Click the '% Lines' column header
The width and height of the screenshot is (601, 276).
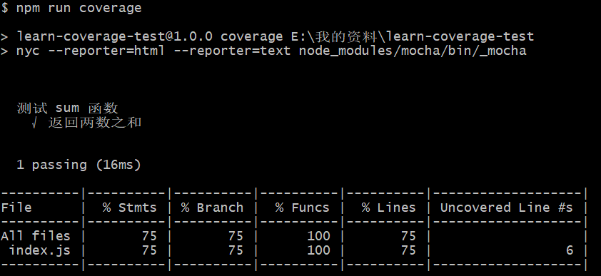389,208
